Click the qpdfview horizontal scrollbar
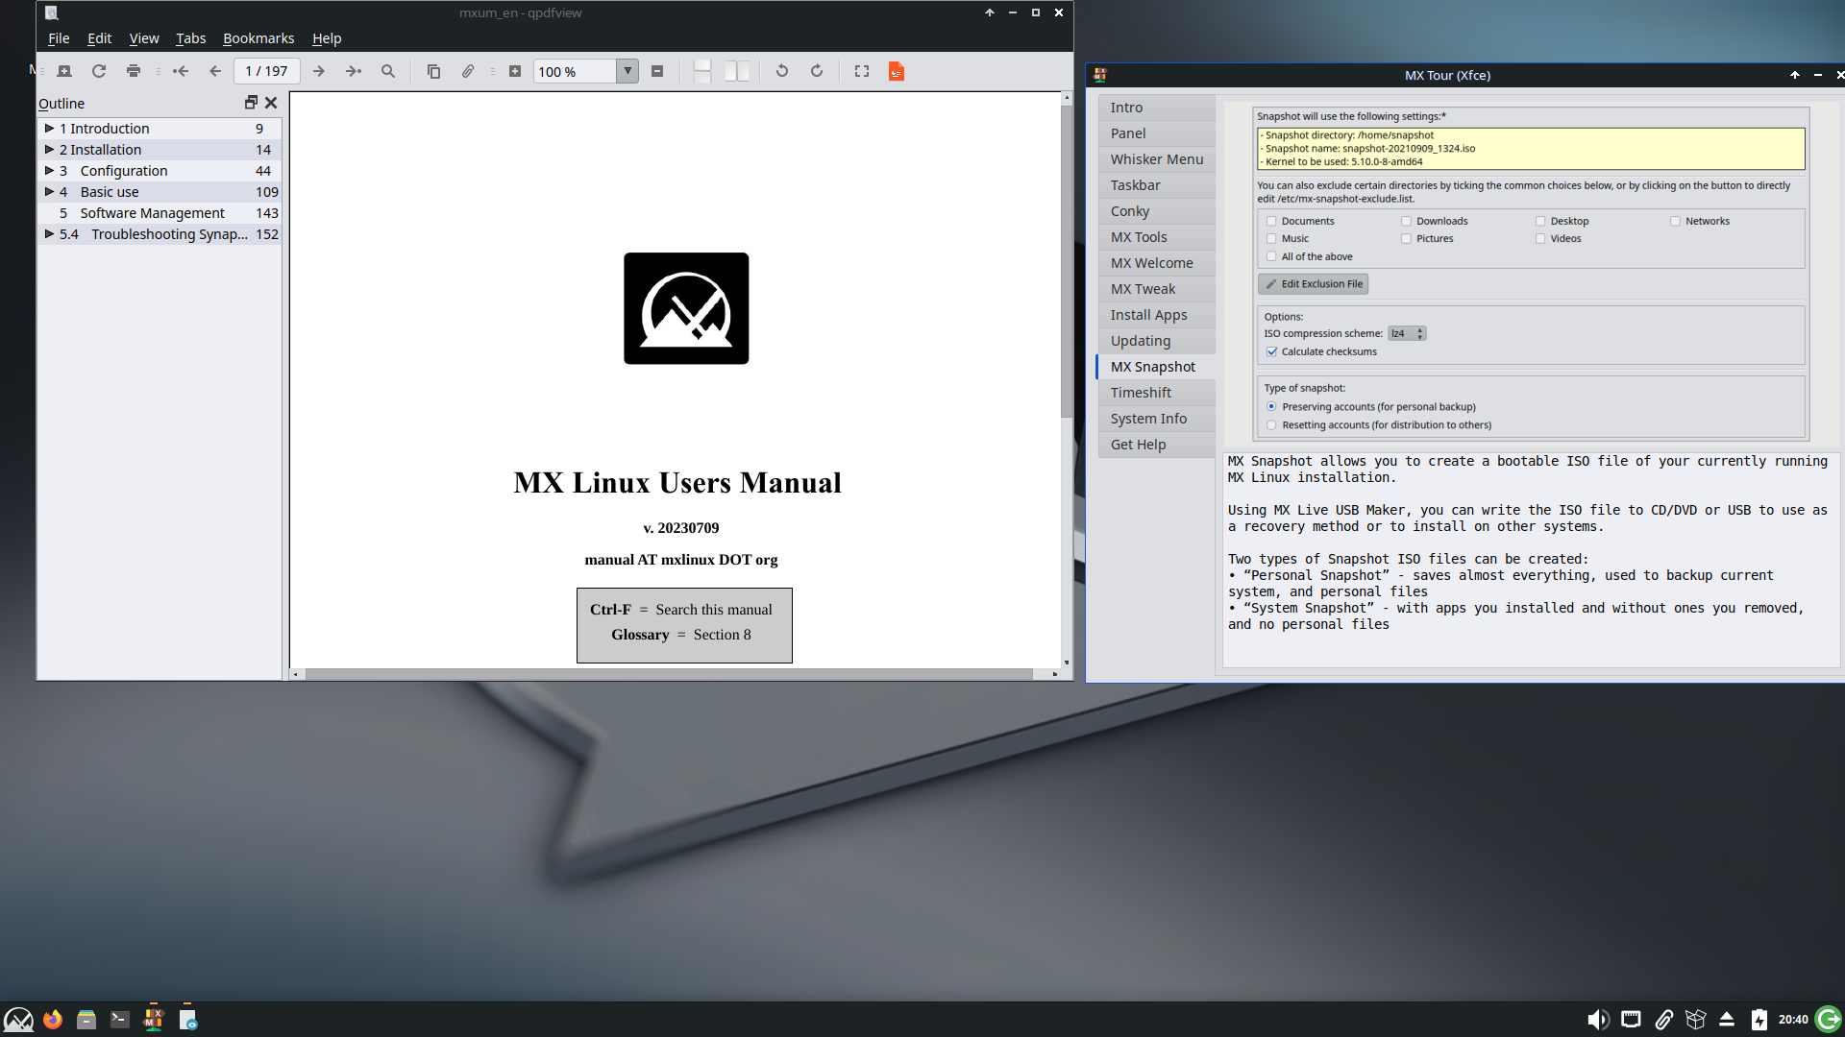 click(669, 674)
